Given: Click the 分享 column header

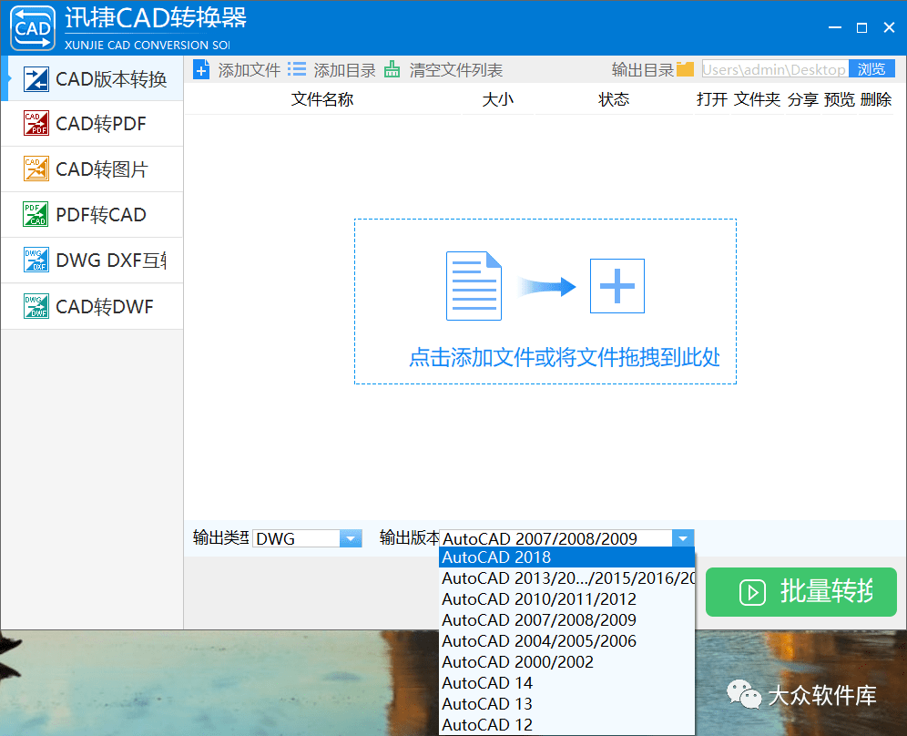Looking at the screenshot, I should click(x=803, y=99).
